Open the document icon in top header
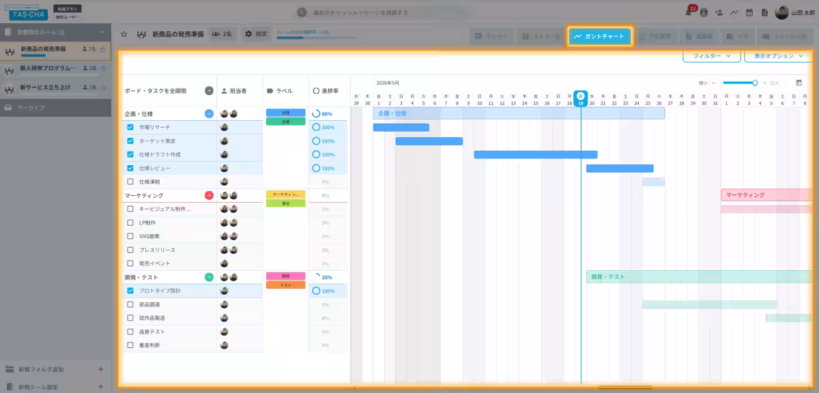Image resolution: width=819 pixels, height=393 pixels. pos(764,12)
